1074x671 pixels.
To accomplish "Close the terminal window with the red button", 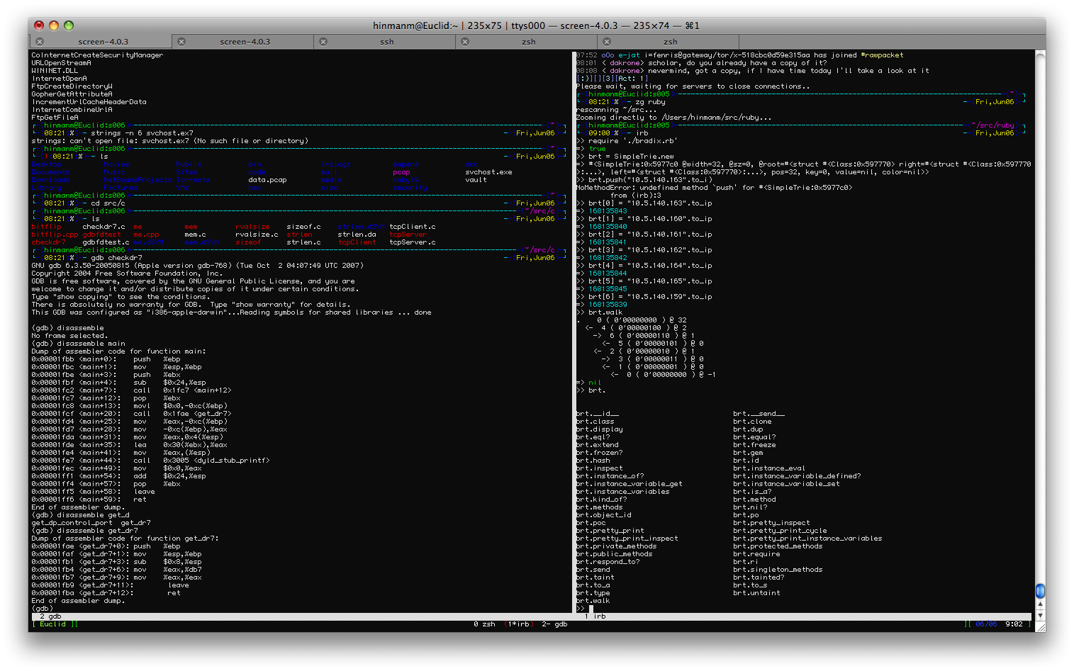I will (39, 26).
